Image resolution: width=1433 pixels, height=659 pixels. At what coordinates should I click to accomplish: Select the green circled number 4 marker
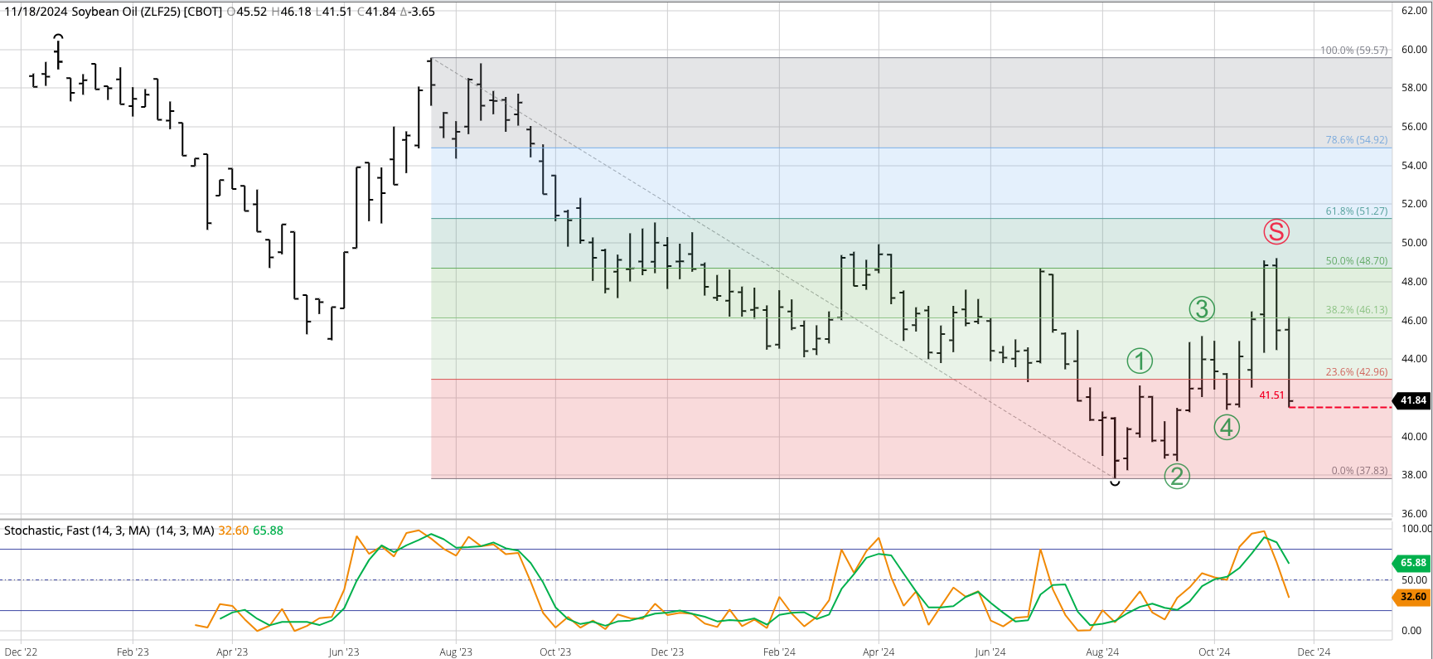tap(1227, 428)
